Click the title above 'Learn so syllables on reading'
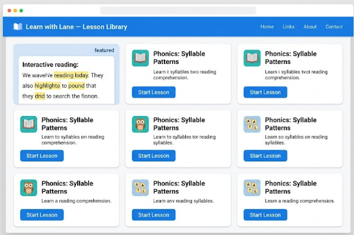Image resolution: width=354 pixels, height=235 pixels. 291,124
